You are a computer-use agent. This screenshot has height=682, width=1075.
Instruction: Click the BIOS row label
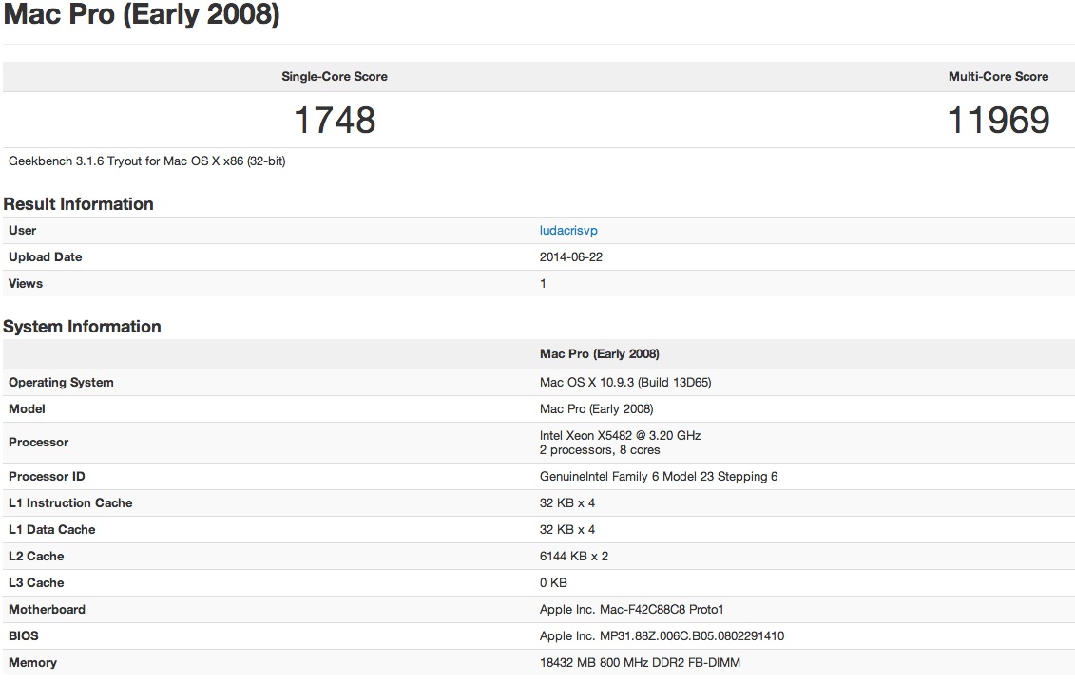point(24,636)
